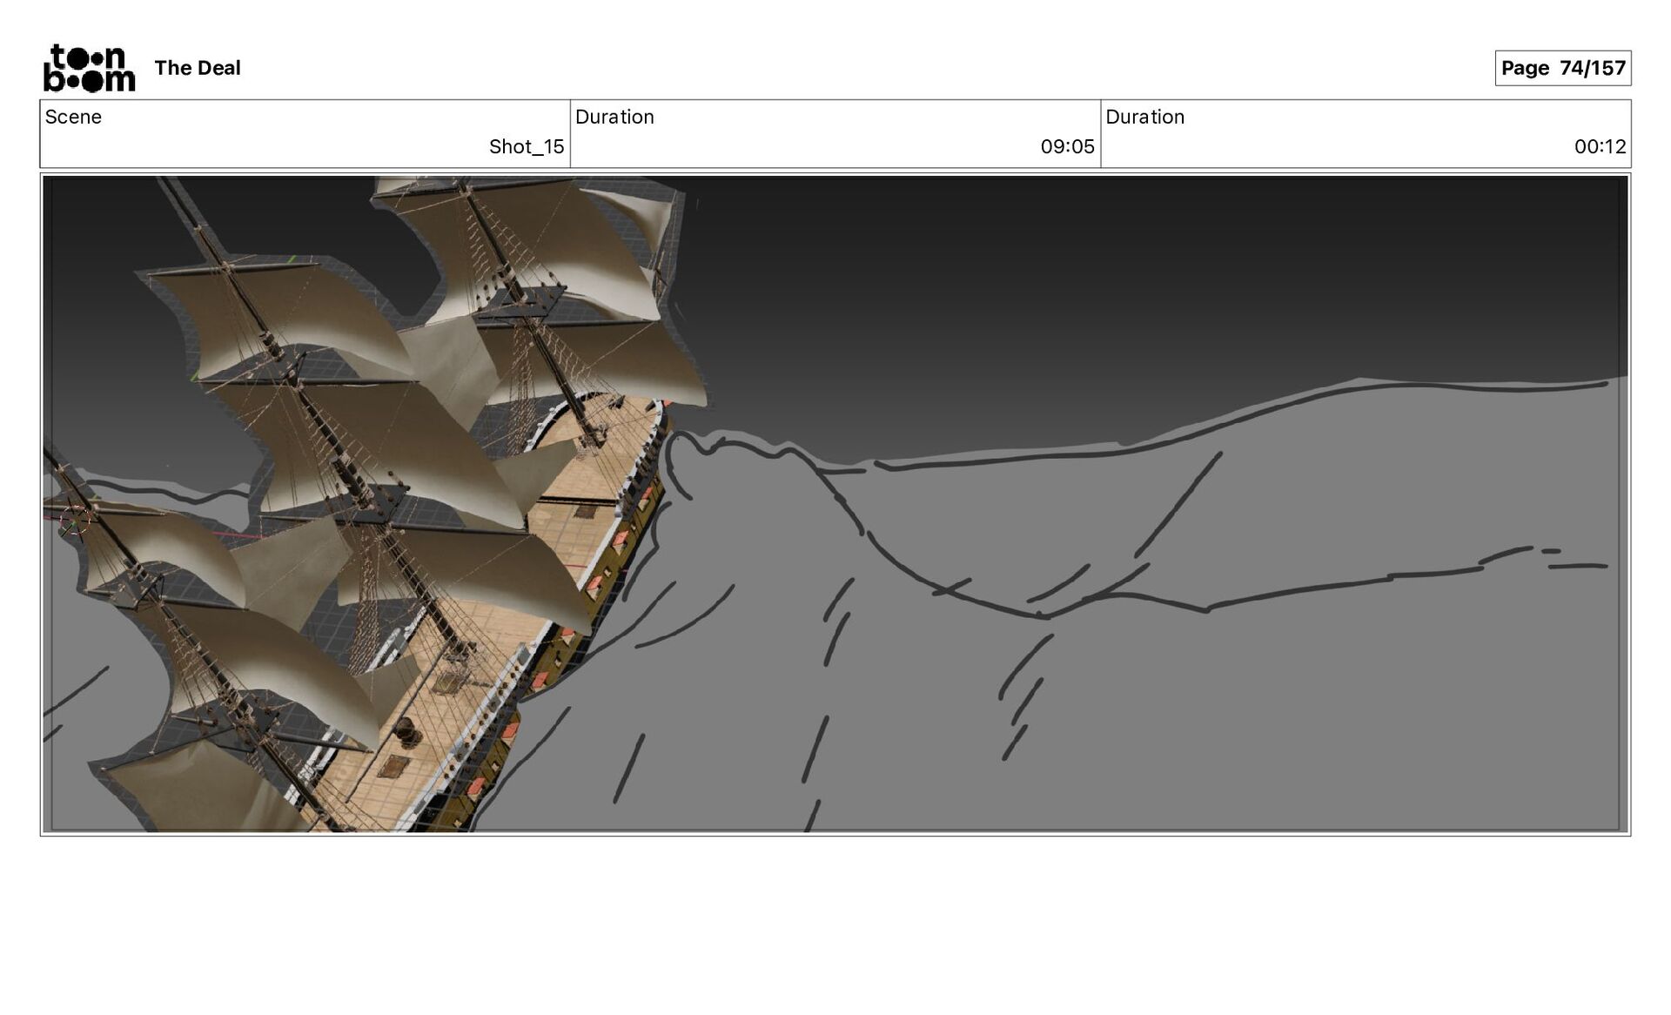
Task: Open the storyboard panel ship thumbnail
Action: (x=835, y=504)
